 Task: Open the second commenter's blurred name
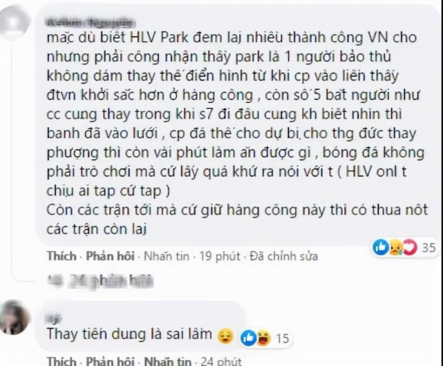54,319
